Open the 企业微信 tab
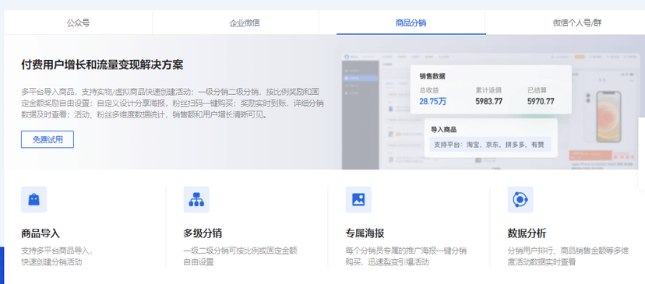Image resolution: width=645 pixels, height=284 pixels. (x=245, y=23)
